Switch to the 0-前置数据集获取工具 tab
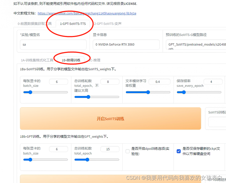 coord(35,24)
